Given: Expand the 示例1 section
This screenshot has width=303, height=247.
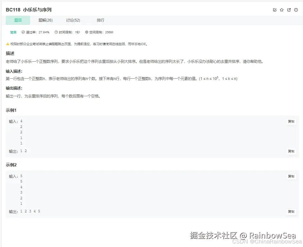Looking at the screenshot, I should (11, 110).
